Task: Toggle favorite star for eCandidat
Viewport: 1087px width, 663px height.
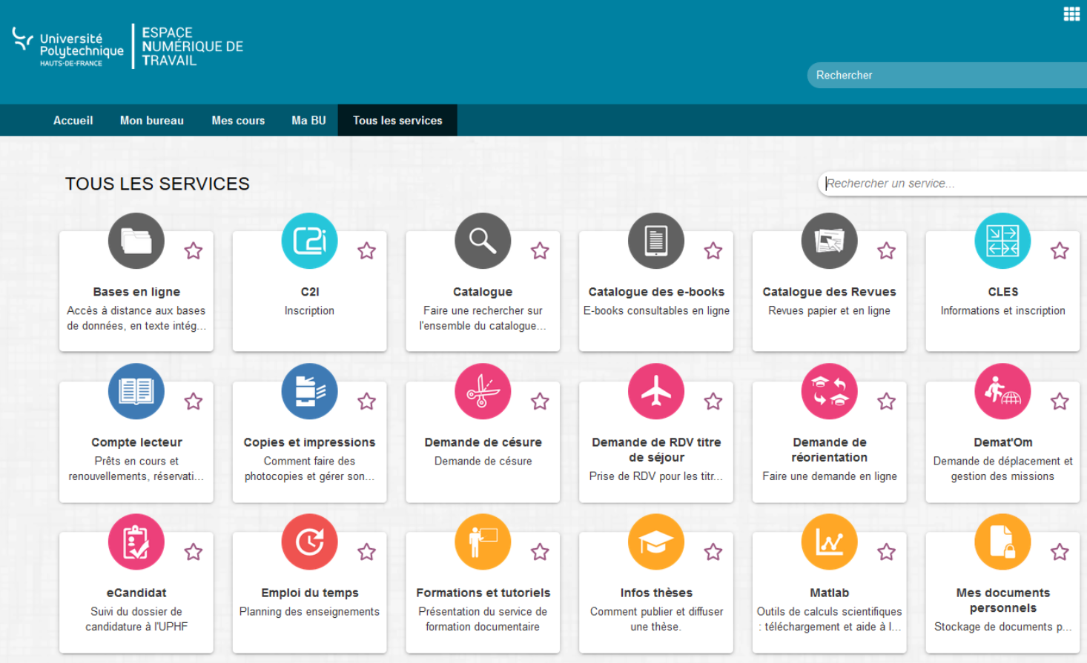Action: [194, 552]
